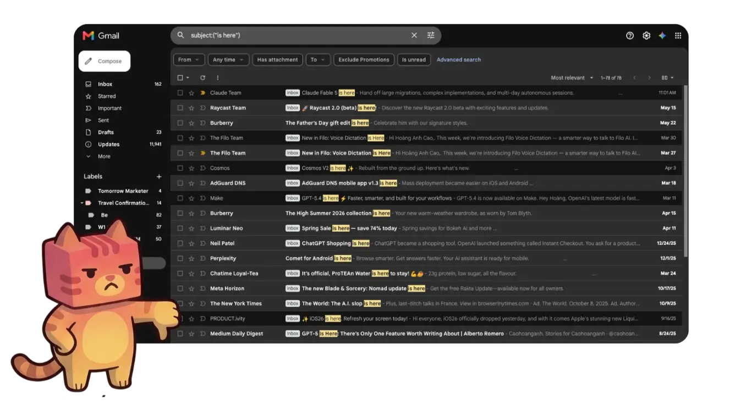
Task: Apply the Has attachment filter
Action: [277, 60]
